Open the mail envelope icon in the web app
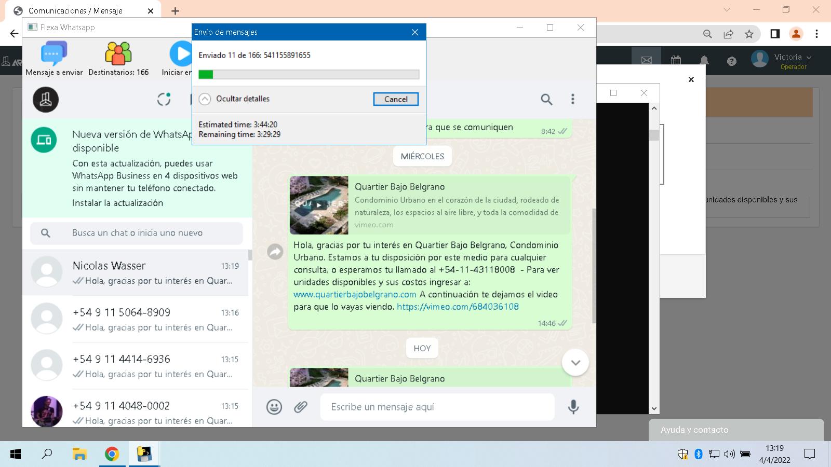Viewport: 831px width, 467px height. [646, 61]
